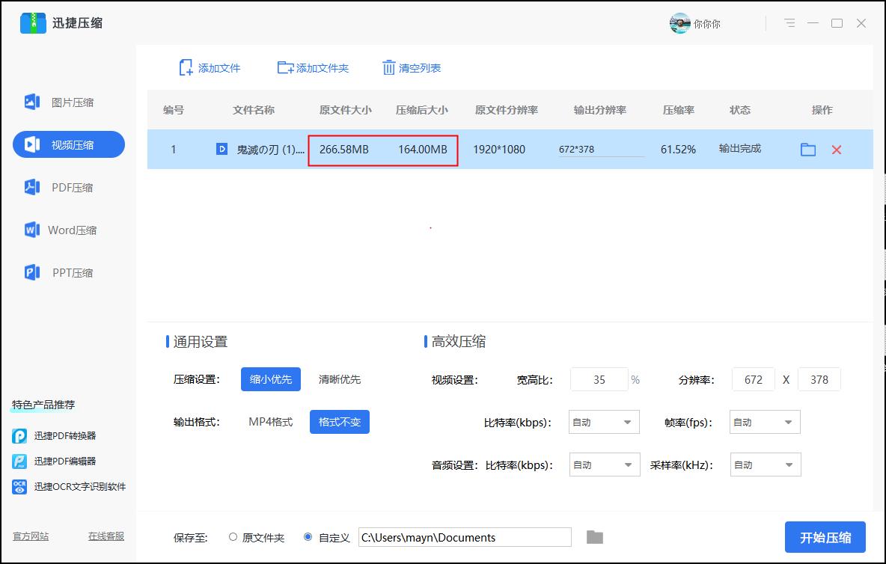This screenshot has width=886, height=564.
Task: Click the 迅捷压缩 app logo
Action: coord(33,23)
